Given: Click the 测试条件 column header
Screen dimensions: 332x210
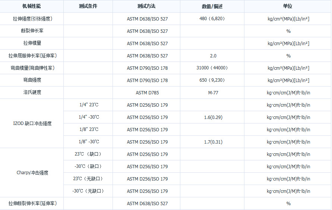Looking at the screenshot, I should click(x=89, y=6).
